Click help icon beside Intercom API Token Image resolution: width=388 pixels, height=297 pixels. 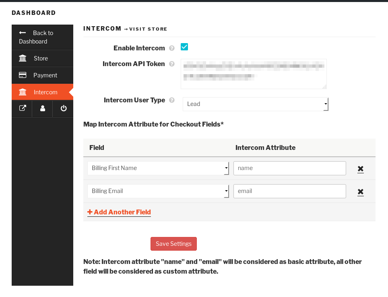pyautogui.click(x=172, y=64)
